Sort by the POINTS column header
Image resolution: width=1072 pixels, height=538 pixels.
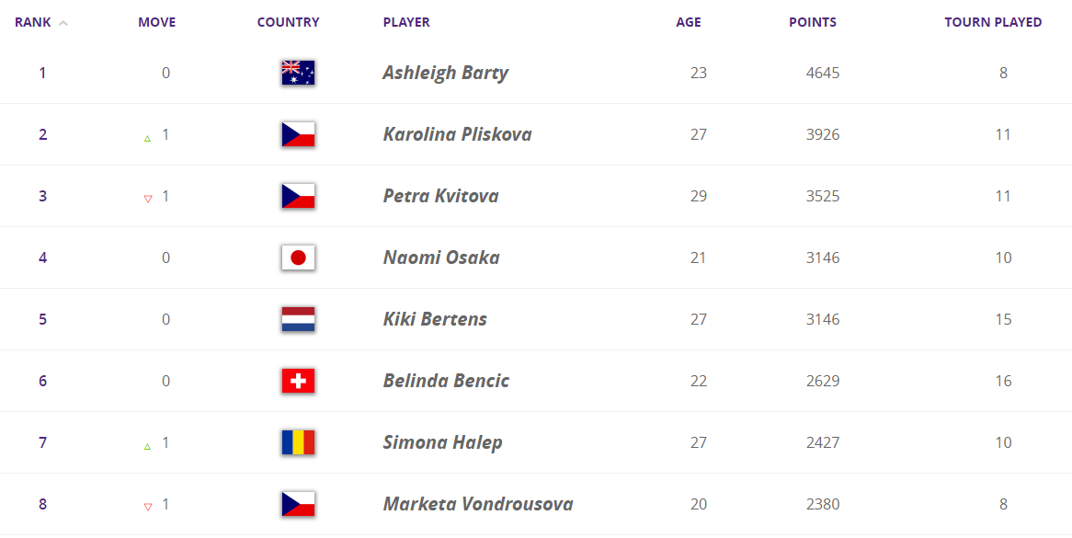pyautogui.click(x=813, y=22)
